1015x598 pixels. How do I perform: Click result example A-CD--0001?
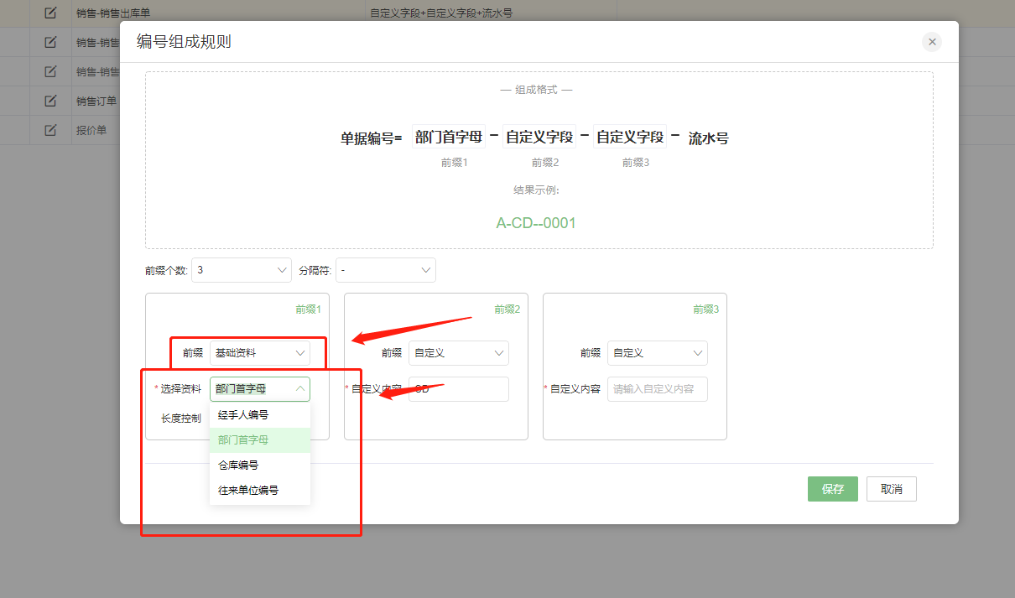[536, 223]
